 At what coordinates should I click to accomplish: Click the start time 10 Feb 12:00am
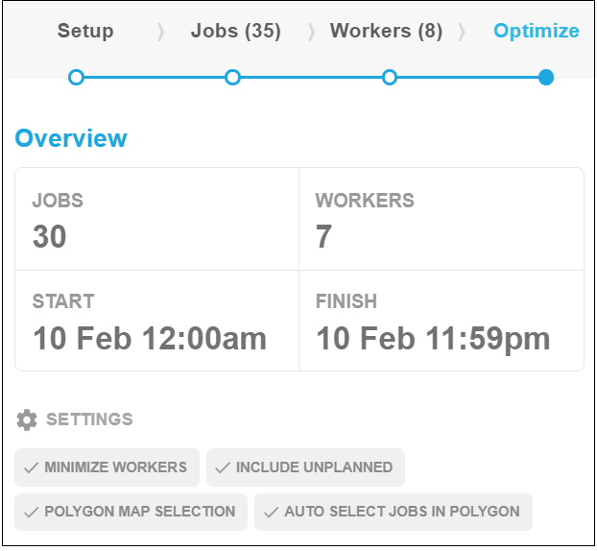(150, 338)
